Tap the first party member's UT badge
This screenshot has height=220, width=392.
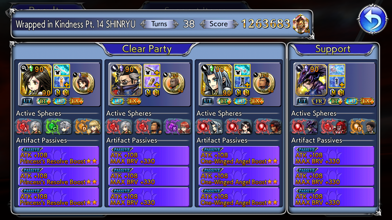[x=28, y=101]
